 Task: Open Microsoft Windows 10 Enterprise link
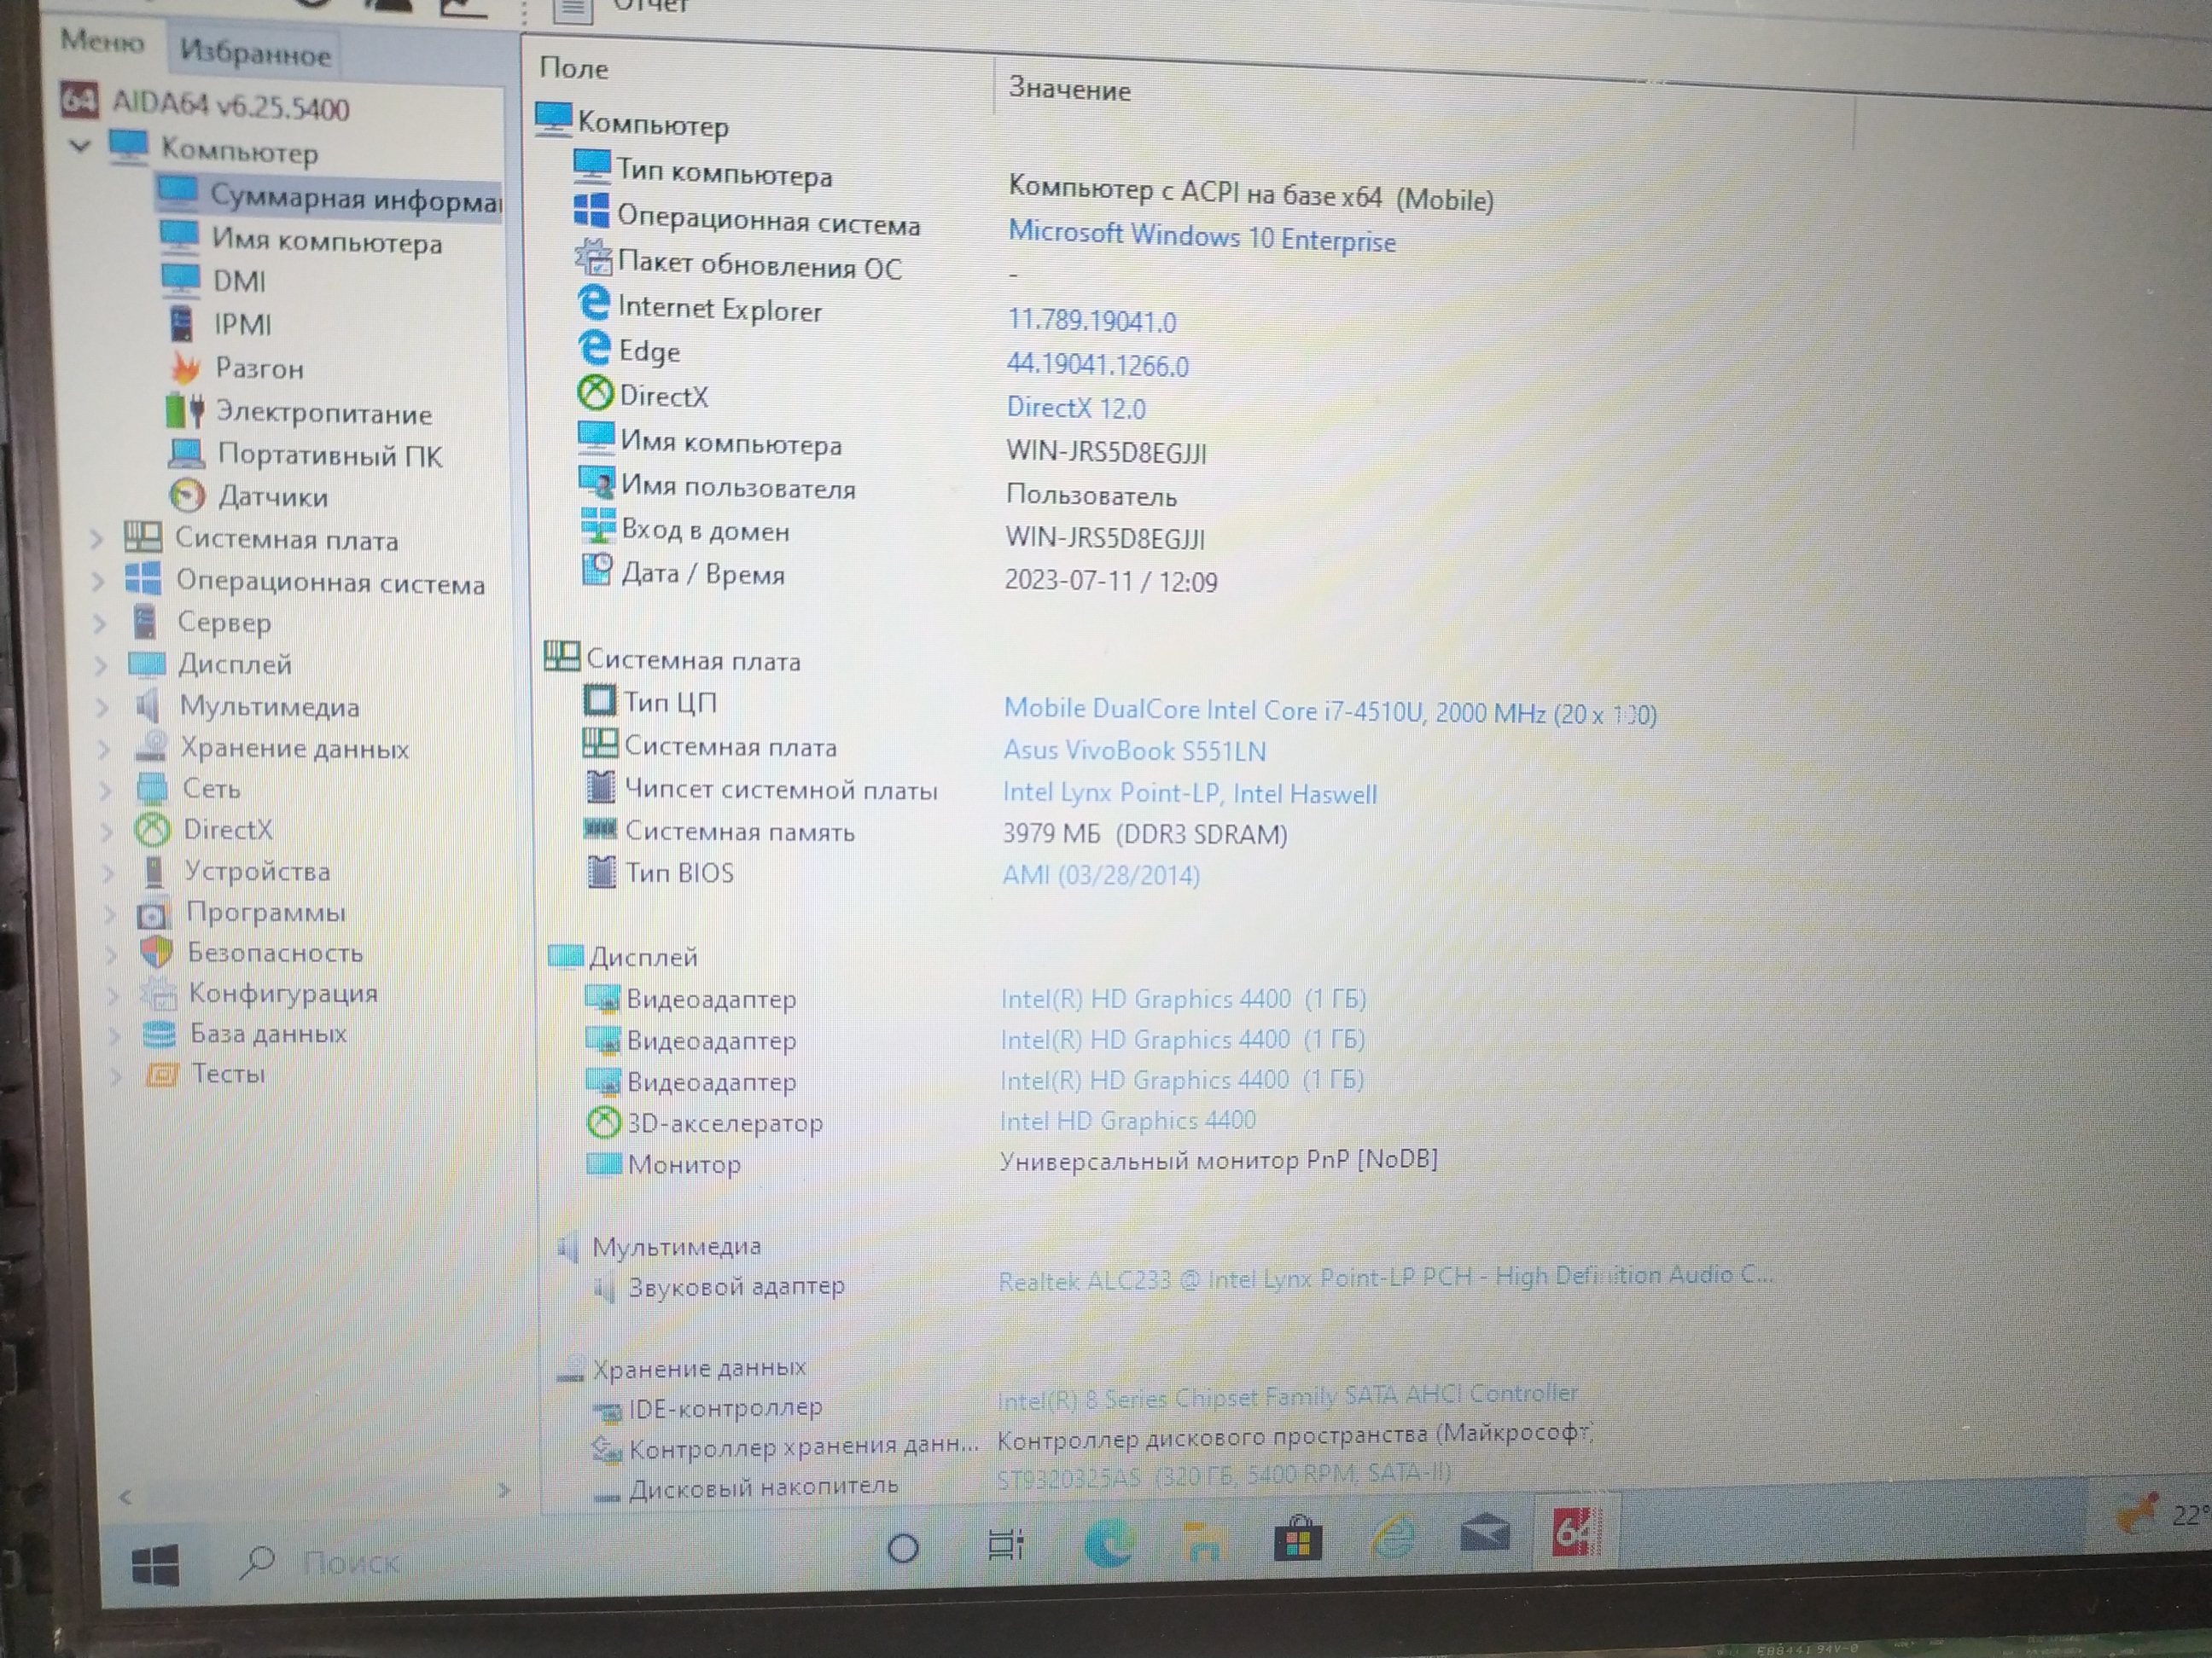(1201, 236)
